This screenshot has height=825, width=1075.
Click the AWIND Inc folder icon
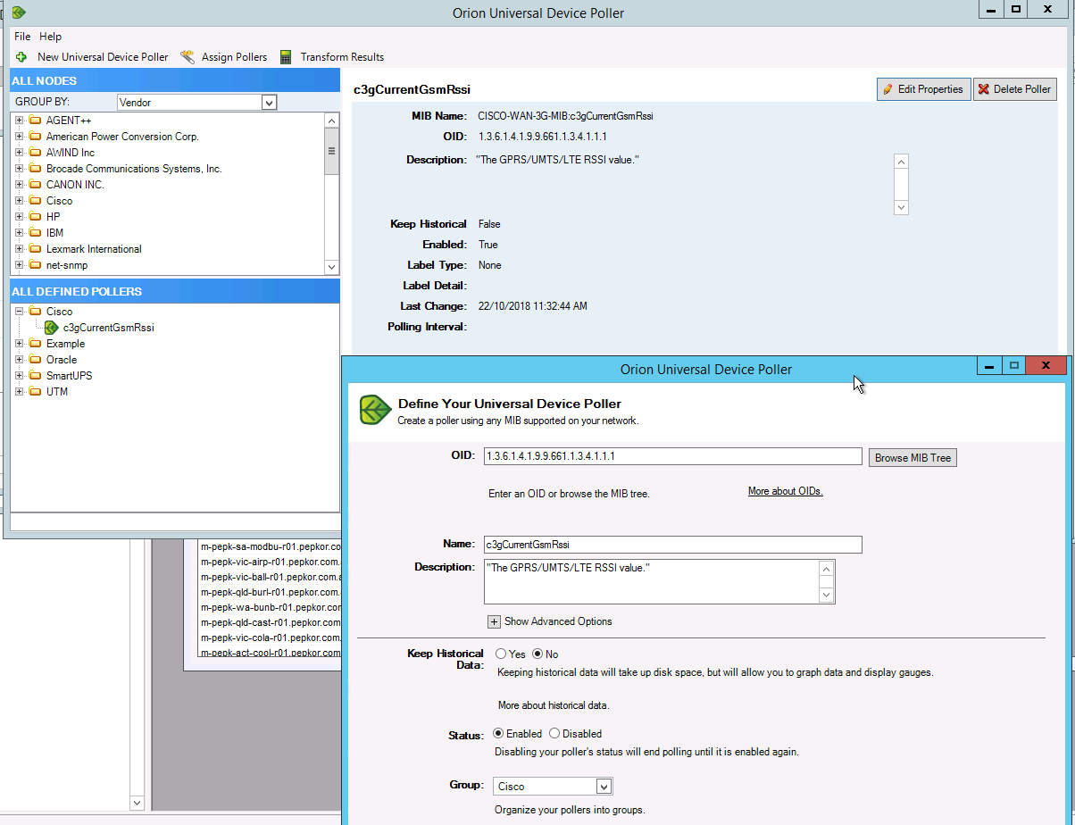pos(35,153)
